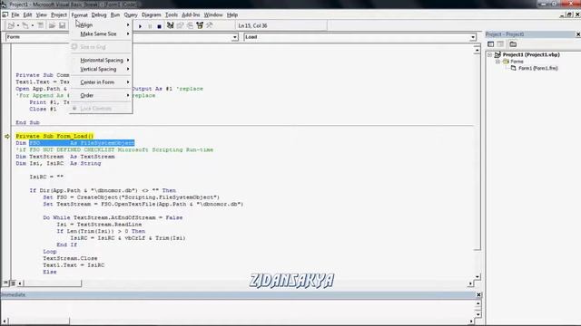581x326 pixels.
Task: Open the Diagram menu
Action: click(x=152, y=14)
